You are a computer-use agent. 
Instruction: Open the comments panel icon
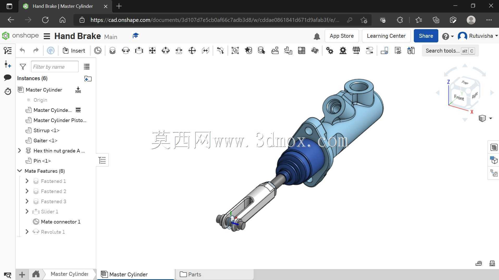coord(8,77)
